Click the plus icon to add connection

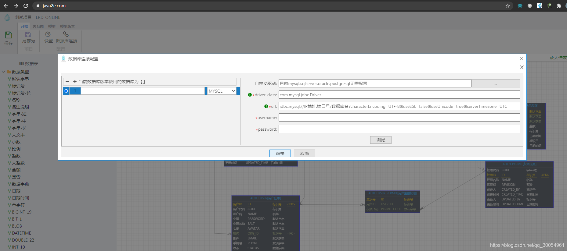click(x=75, y=82)
